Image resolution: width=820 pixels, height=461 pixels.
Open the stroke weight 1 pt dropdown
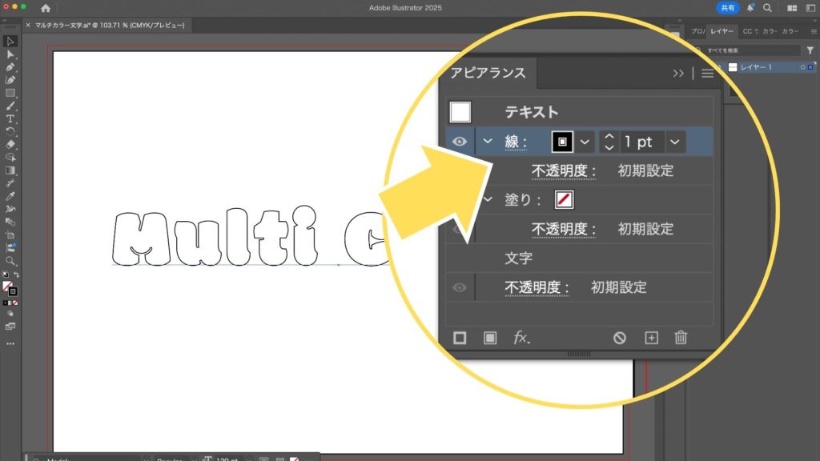point(675,142)
